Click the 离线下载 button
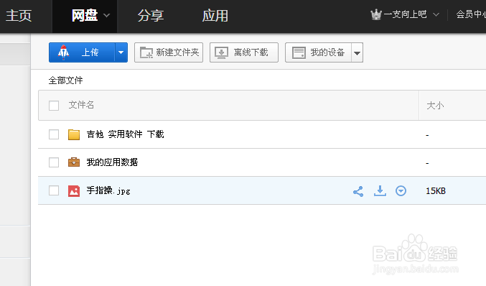486x286 pixels. click(244, 52)
